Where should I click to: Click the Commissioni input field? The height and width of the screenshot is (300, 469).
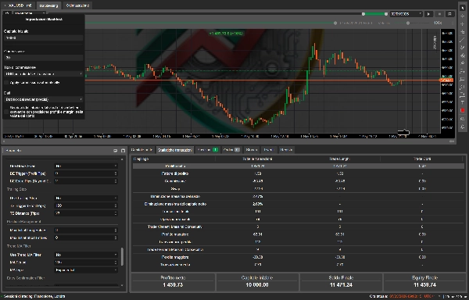pyautogui.click(x=43, y=58)
